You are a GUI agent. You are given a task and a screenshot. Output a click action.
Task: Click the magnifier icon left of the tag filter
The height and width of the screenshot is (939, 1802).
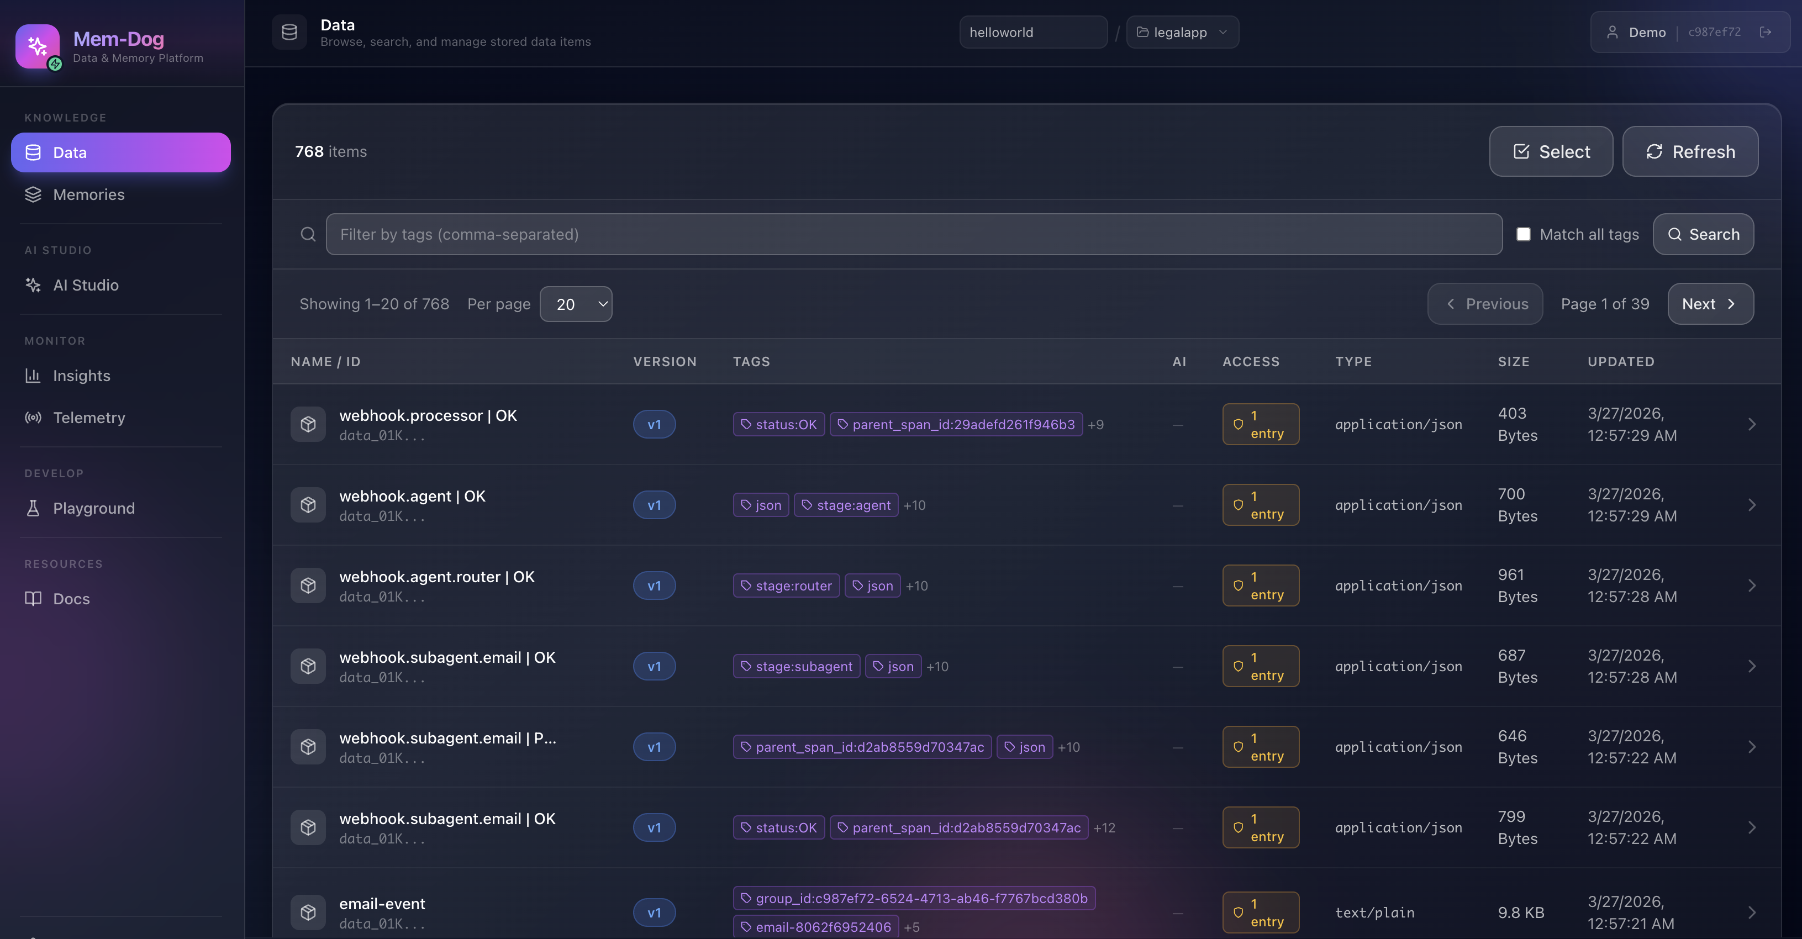(x=308, y=234)
